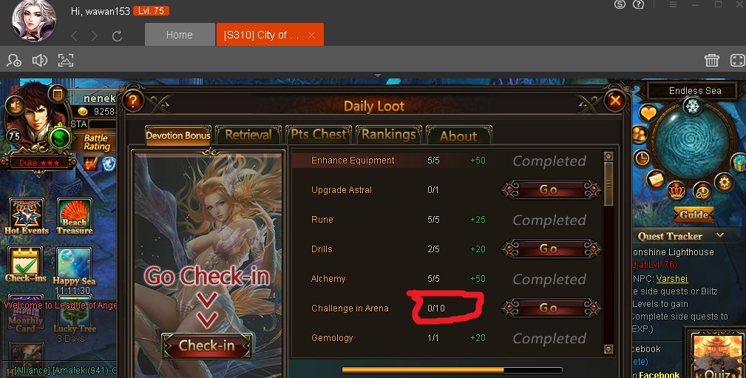Click the Guide arrow icon
Viewport: 746px width, 378px height.
coord(694,215)
